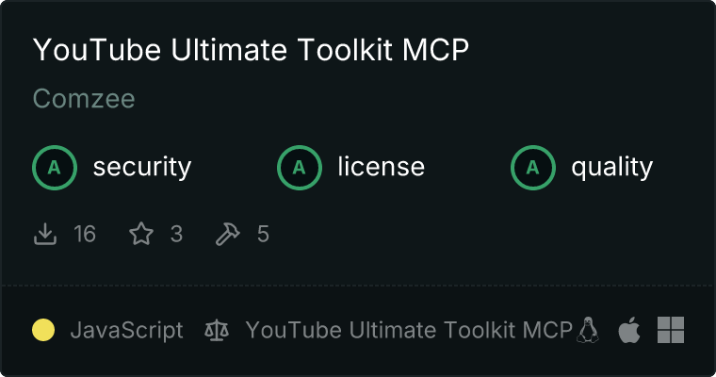Viewport: 716px width, 377px height.
Task: Click the license grade A badge
Action: 300,168
